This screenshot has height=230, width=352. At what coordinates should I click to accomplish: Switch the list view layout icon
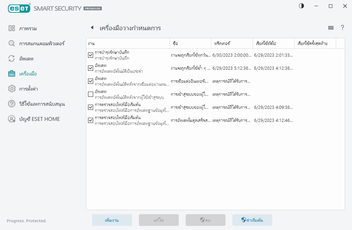pyautogui.click(x=331, y=28)
